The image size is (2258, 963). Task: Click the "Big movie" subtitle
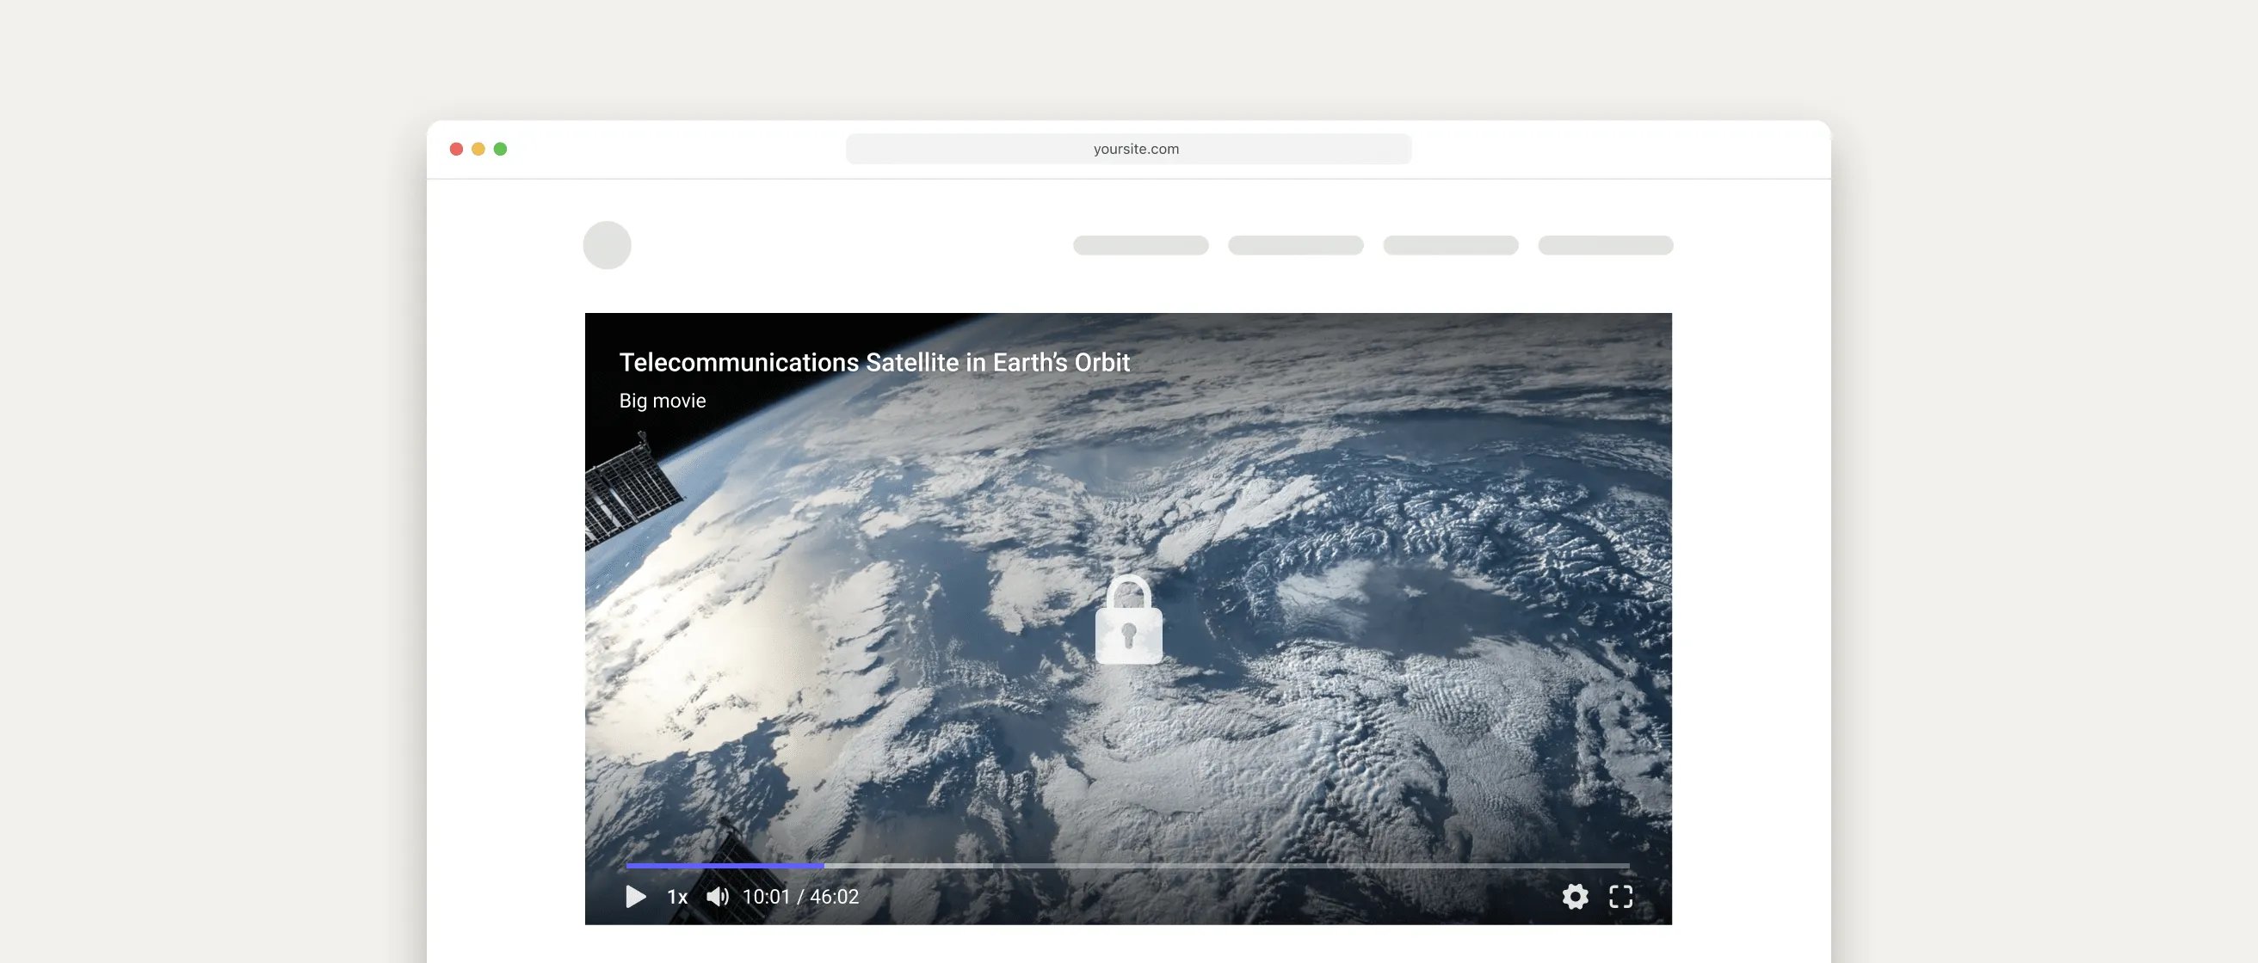[x=662, y=401]
